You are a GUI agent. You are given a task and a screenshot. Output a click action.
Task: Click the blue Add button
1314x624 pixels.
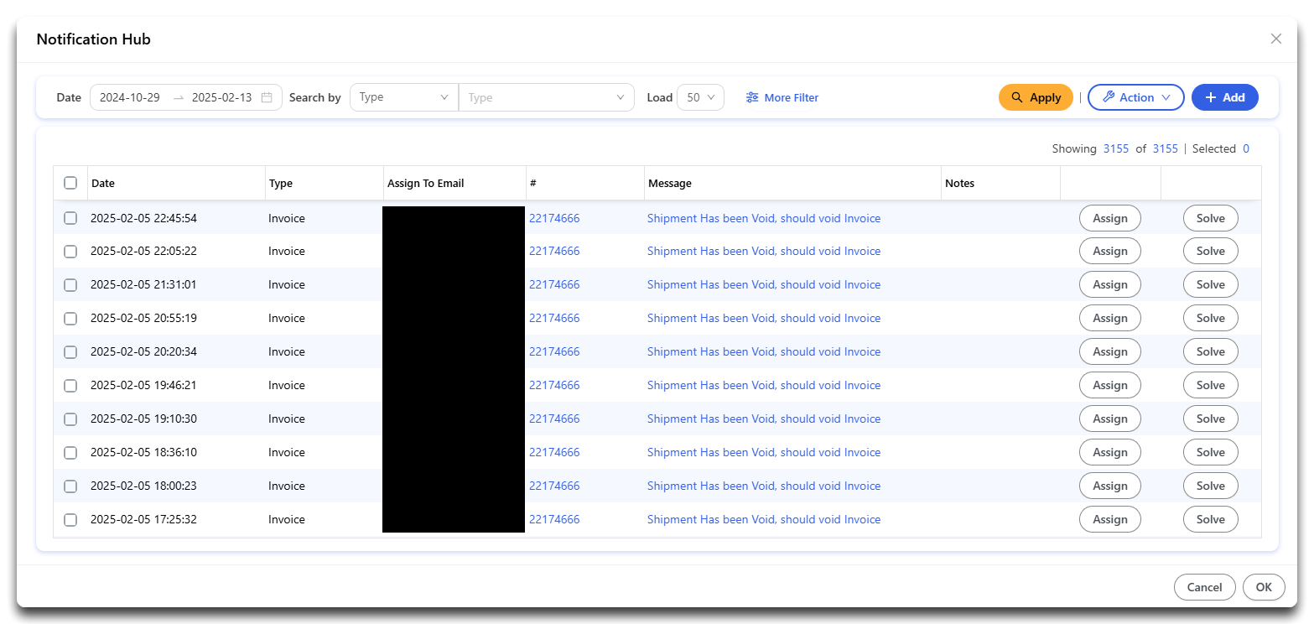click(1224, 97)
